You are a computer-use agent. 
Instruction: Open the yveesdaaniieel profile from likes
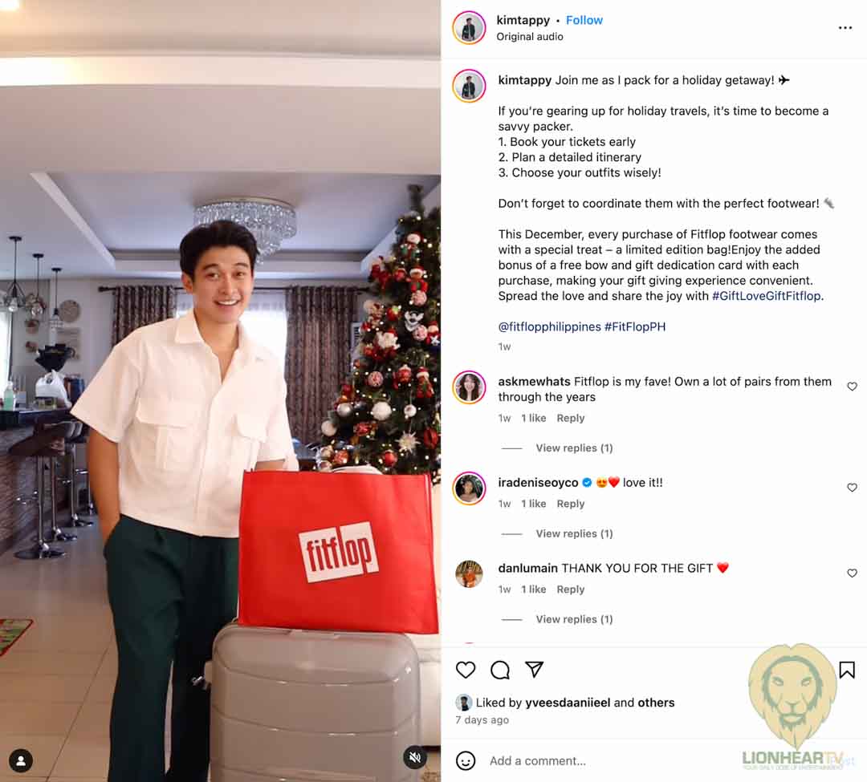pos(568,703)
